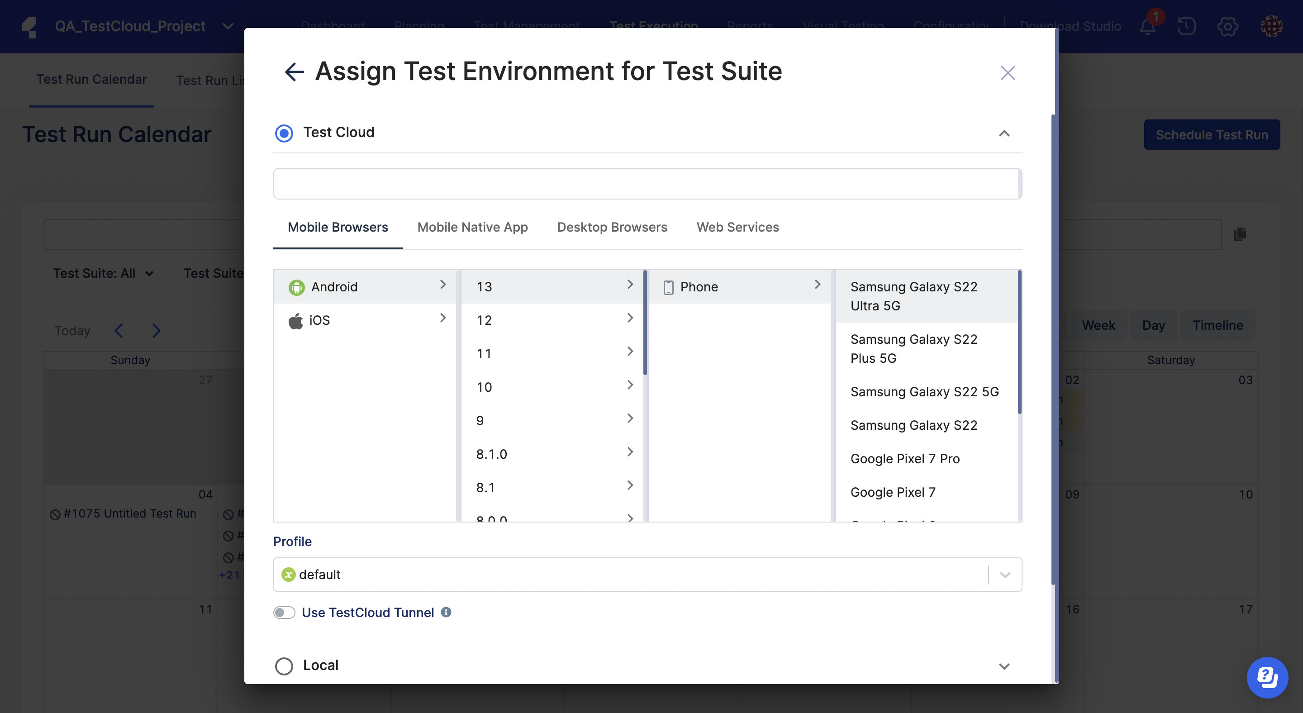Click the copy icon beside search bar
Screen dimensions: 1303x713
(x=1239, y=234)
